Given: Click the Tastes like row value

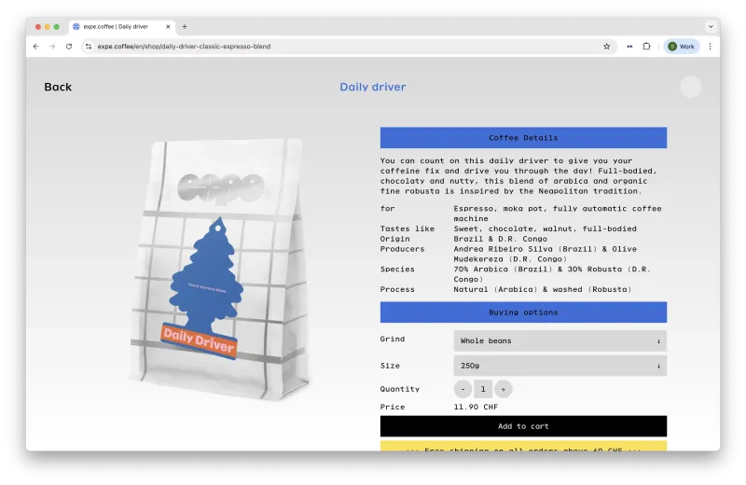Looking at the screenshot, I should pyautogui.click(x=545, y=229).
